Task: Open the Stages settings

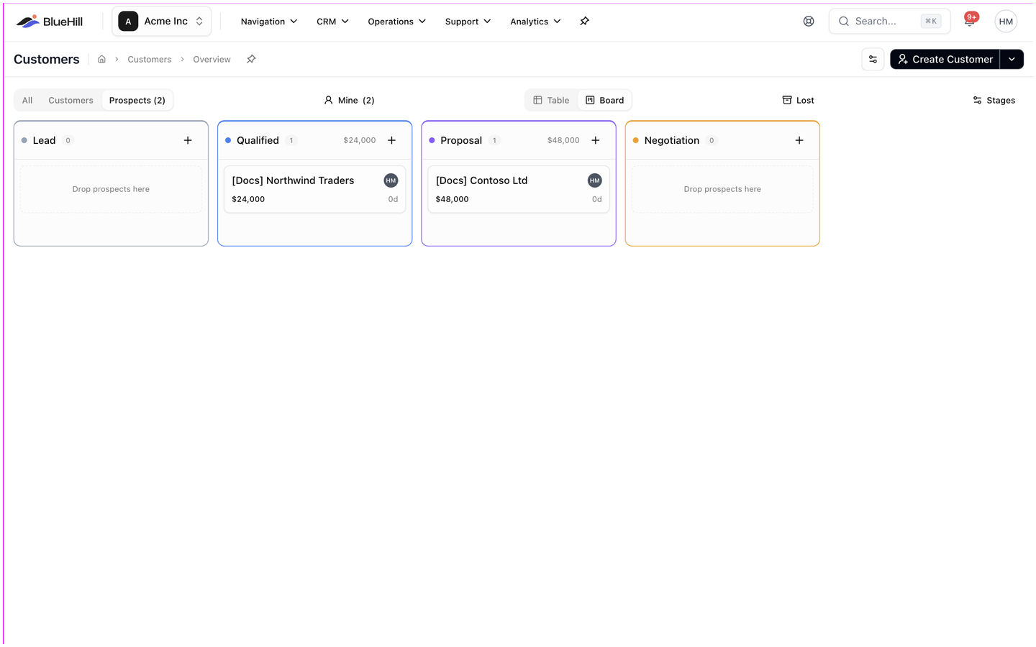Action: coord(994,101)
